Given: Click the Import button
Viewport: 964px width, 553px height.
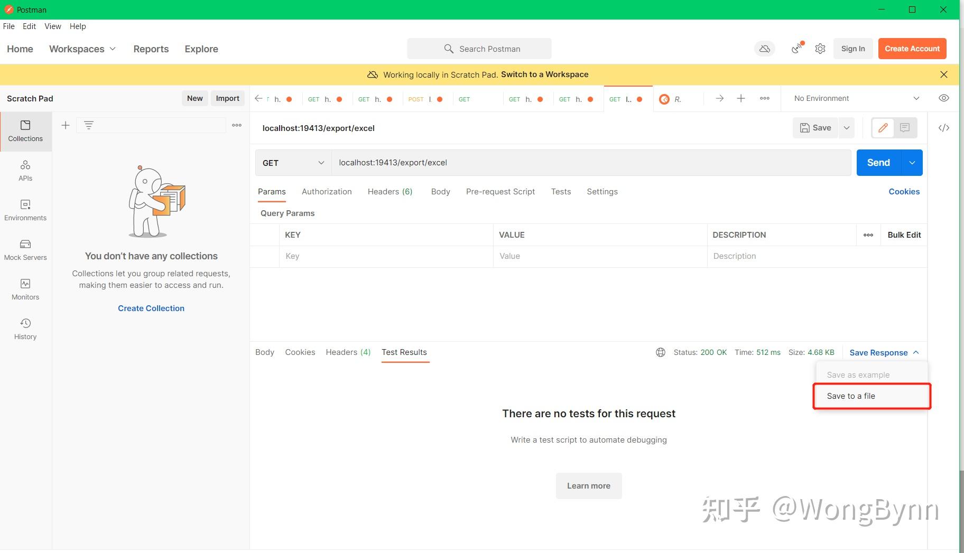Looking at the screenshot, I should tap(228, 98).
